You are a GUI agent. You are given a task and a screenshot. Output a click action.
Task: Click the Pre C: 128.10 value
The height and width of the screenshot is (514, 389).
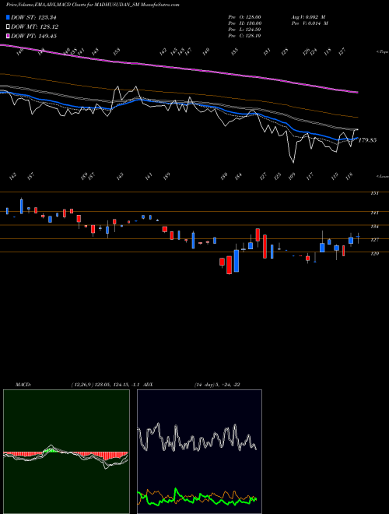click(244, 36)
